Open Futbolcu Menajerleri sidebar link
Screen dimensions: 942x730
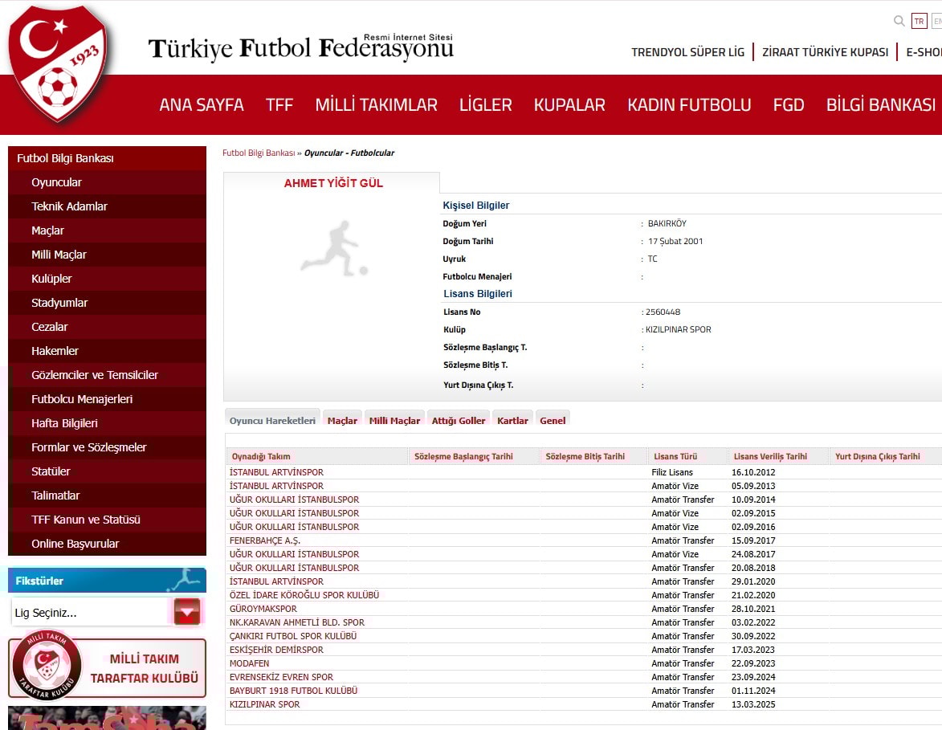pos(107,399)
